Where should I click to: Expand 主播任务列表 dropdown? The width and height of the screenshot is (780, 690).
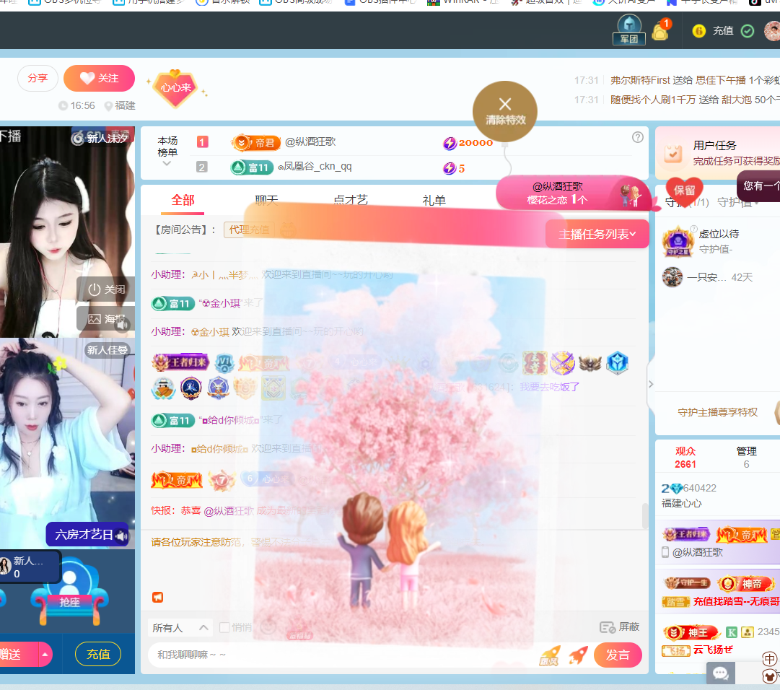597,235
